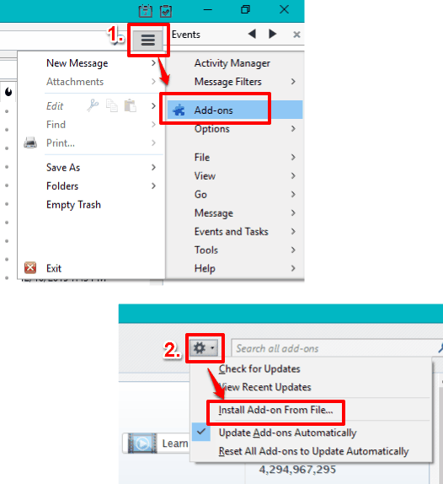Select Empty Trash menu item

click(x=73, y=205)
